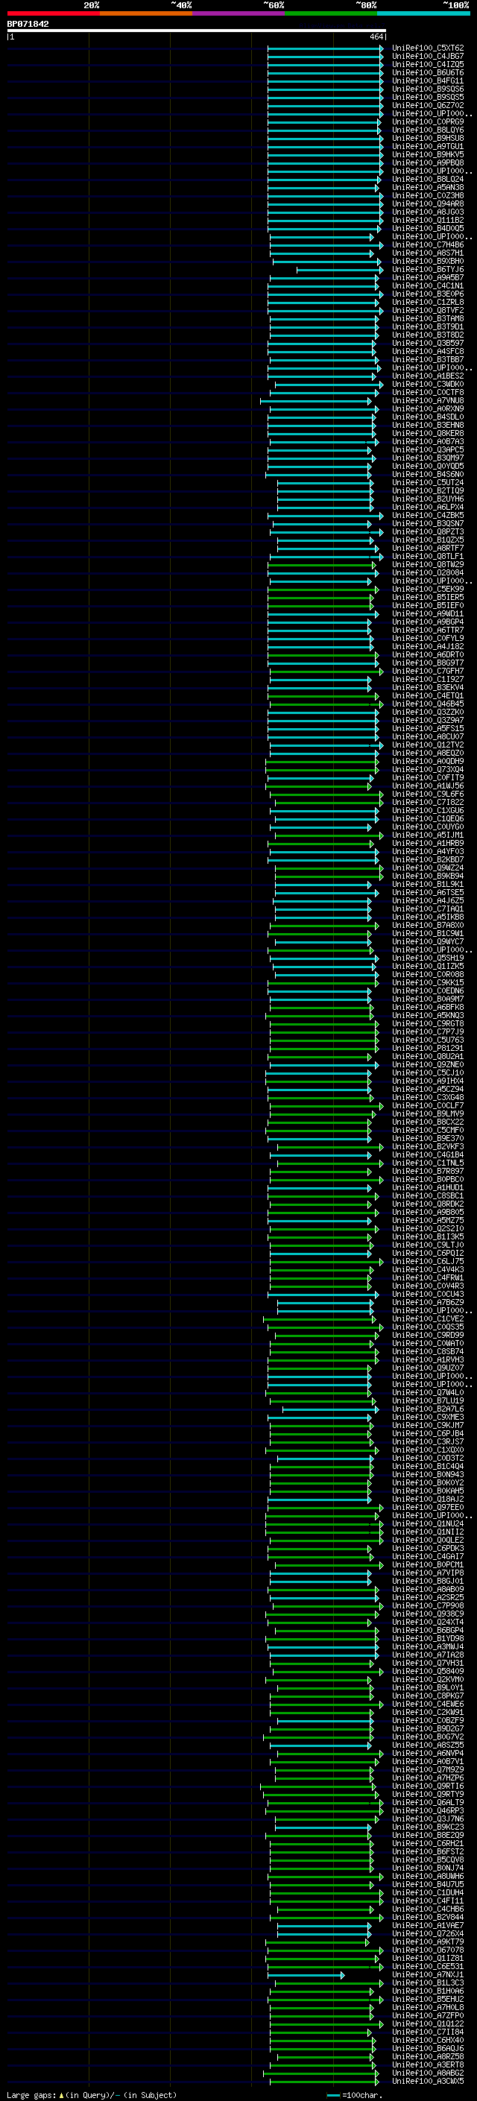Select the UniRef100_A1BES2 label

click(427, 376)
